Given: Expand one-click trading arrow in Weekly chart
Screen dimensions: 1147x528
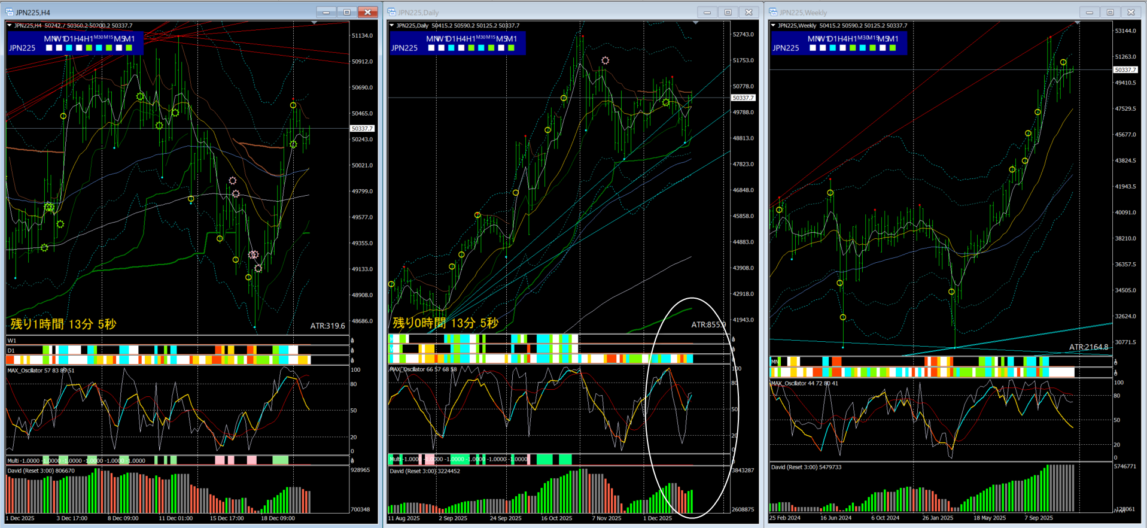Looking at the screenshot, I should pos(773,25).
